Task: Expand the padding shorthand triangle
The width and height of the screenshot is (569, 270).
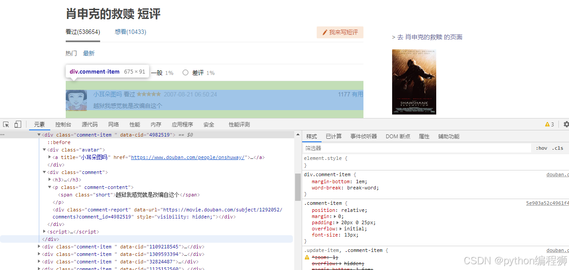Action: pos(338,222)
